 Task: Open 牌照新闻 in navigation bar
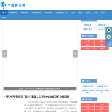(13, 13)
